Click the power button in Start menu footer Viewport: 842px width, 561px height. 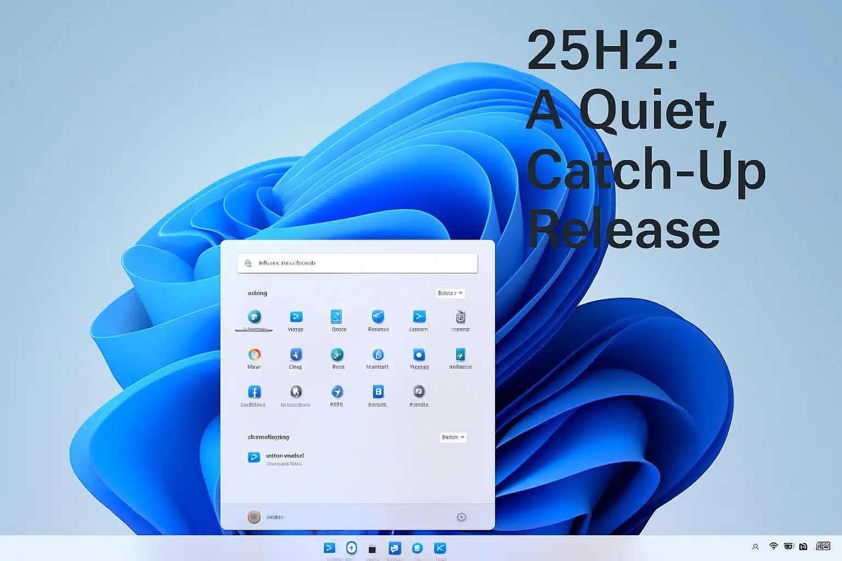[x=462, y=517]
